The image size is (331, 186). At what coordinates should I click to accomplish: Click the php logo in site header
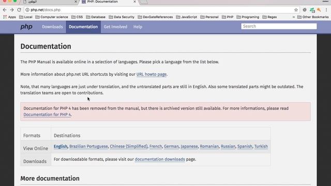pos(26,27)
